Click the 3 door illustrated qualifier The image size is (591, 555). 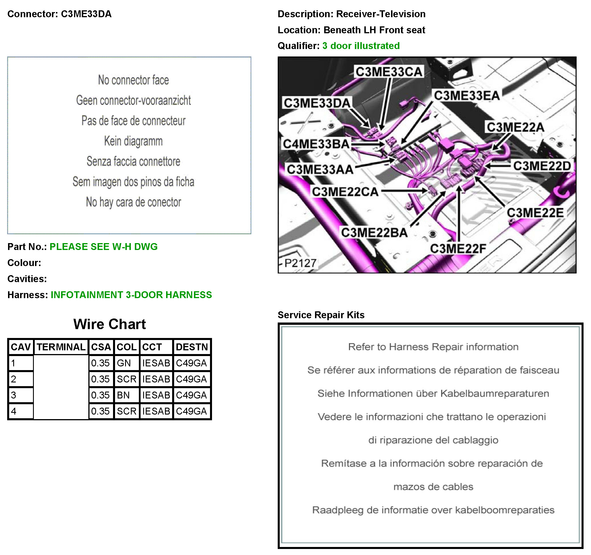tap(361, 46)
